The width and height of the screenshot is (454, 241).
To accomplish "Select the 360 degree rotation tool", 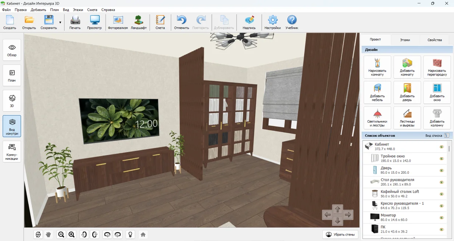I will pos(38,235).
